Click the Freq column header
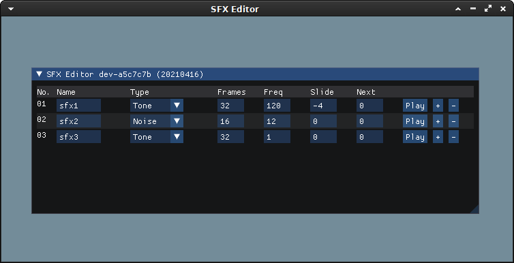This screenshot has height=263, width=514. [273, 92]
